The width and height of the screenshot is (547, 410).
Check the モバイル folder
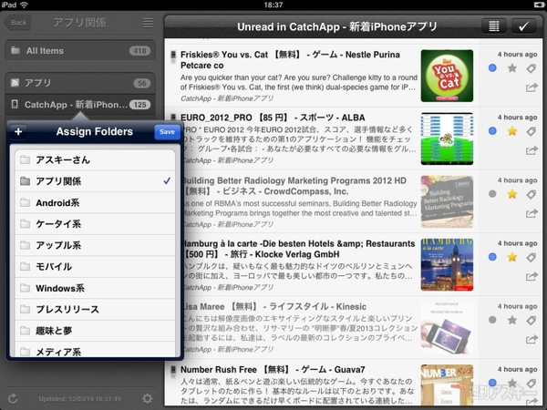click(95, 267)
